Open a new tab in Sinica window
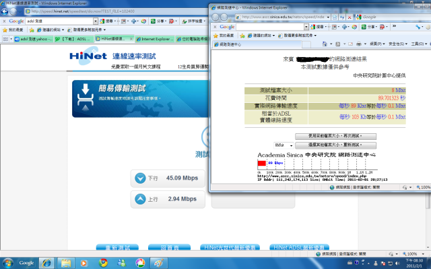This screenshot has width=431, height=269. (x=306, y=44)
